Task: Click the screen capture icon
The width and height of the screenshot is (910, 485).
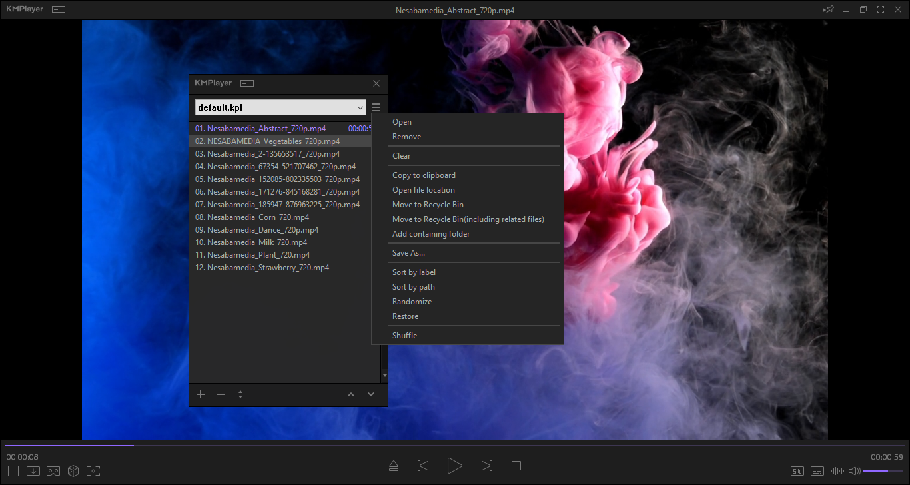Action: 93,471
